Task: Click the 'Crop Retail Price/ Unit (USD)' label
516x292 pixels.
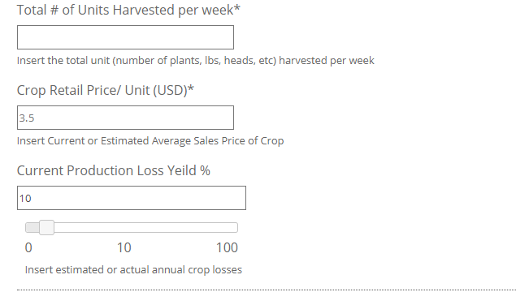Action: click(x=106, y=90)
